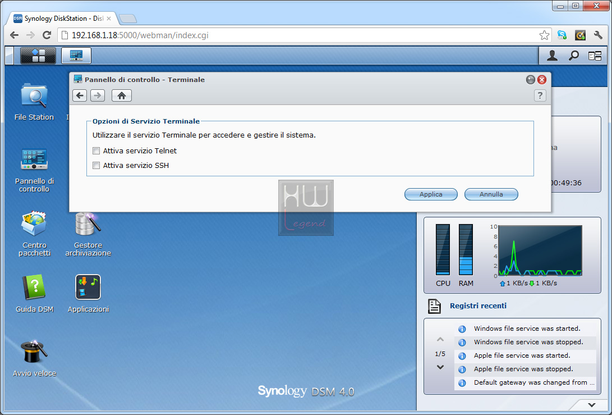Click the Skype browser extension icon
This screenshot has height=415, width=612.
(x=562, y=35)
